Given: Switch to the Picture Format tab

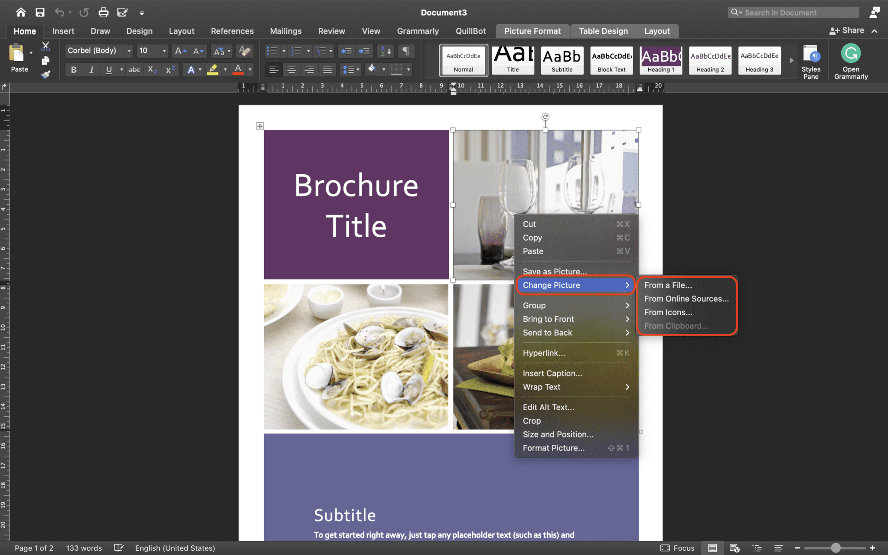Looking at the screenshot, I should click(x=532, y=31).
